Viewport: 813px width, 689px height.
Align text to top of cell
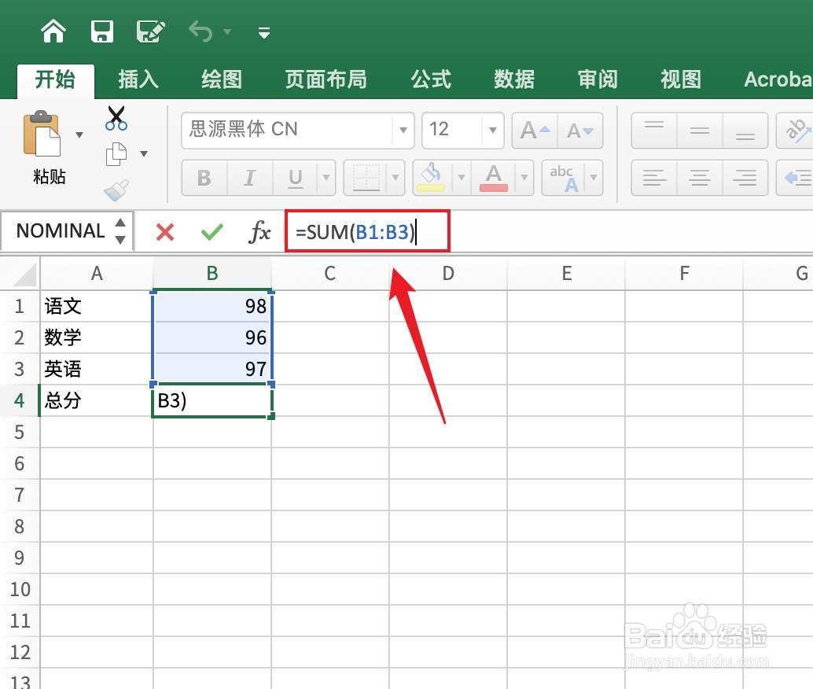(x=654, y=131)
